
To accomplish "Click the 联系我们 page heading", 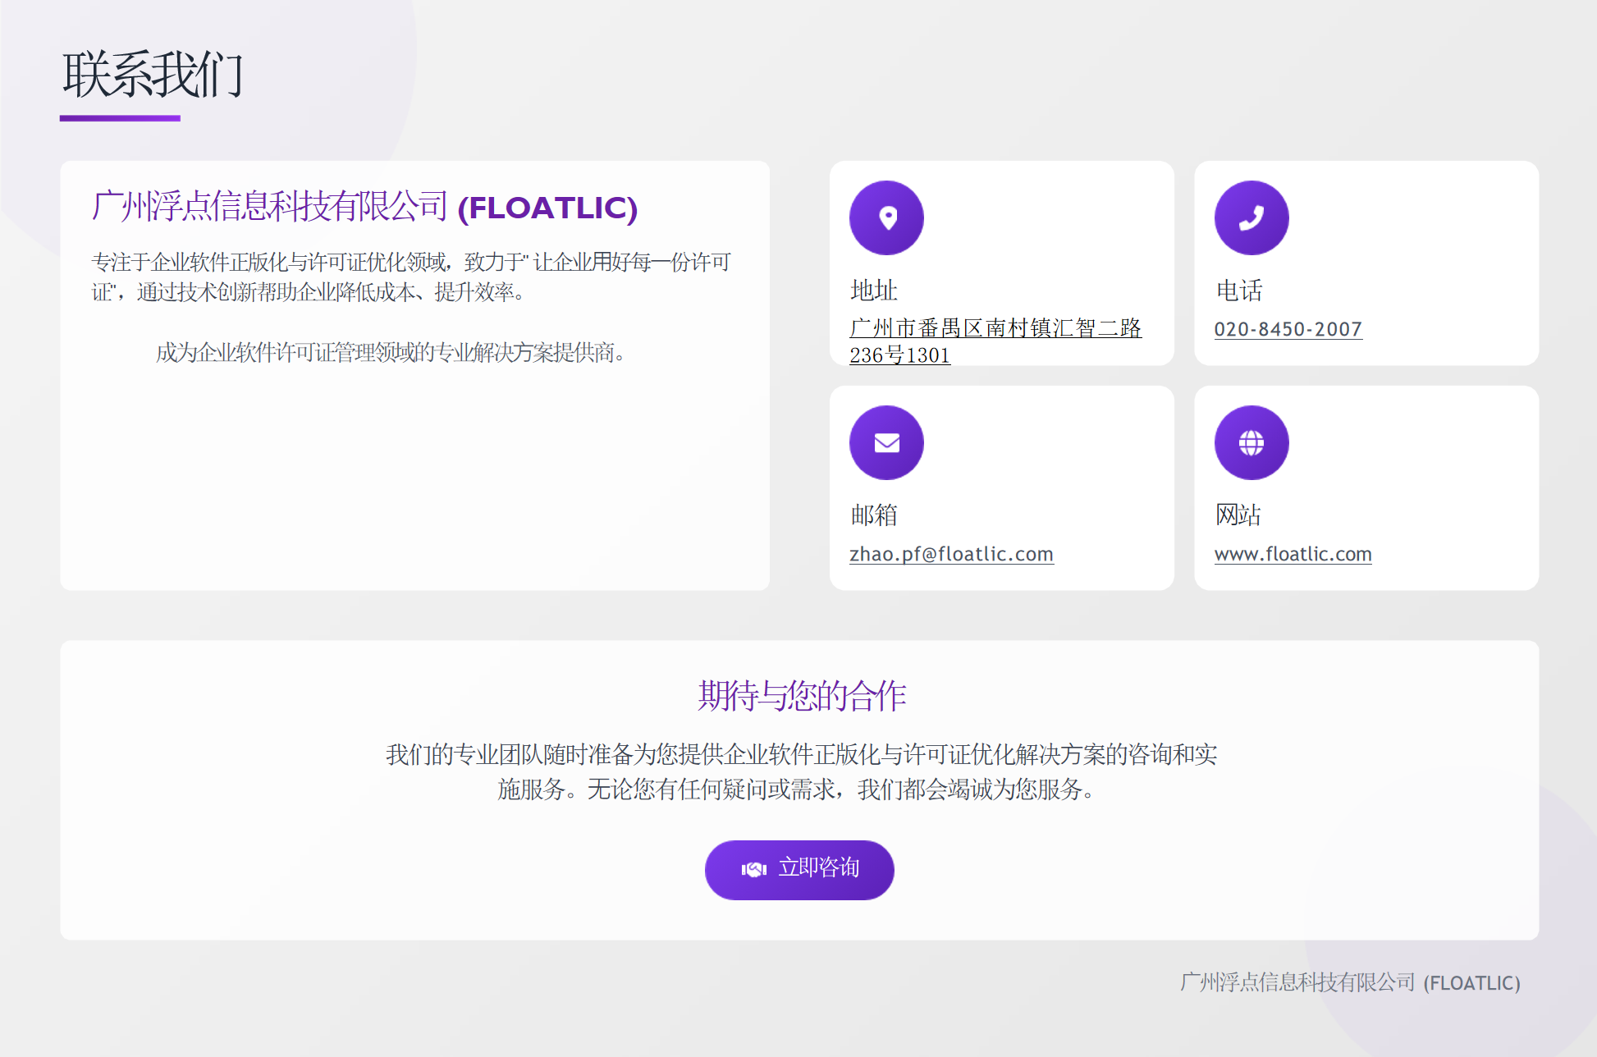I will pos(153,74).
